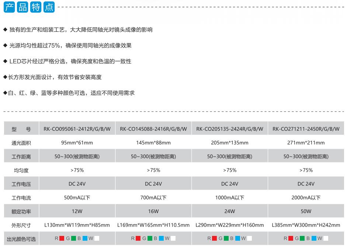Click the blue 品 title tile
Viewport: 347px width, 247px height.
(22, 7)
